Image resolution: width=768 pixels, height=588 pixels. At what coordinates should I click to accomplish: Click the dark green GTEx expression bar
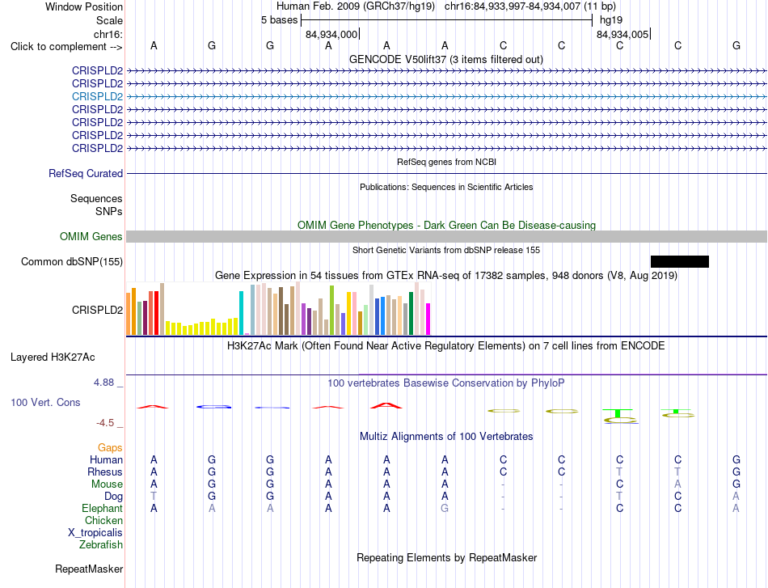point(411,314)
